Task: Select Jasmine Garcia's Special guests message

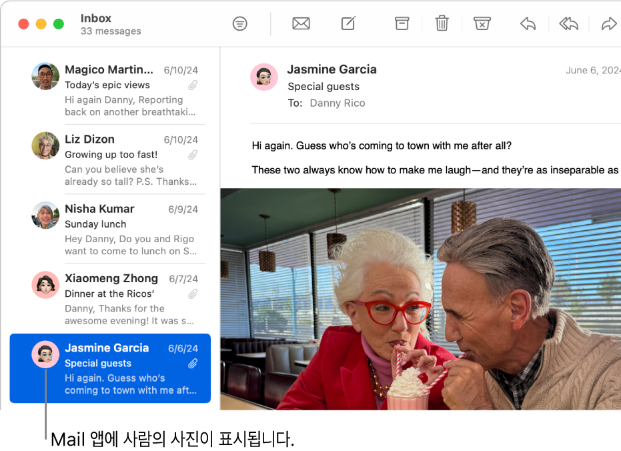Action: 110,368
